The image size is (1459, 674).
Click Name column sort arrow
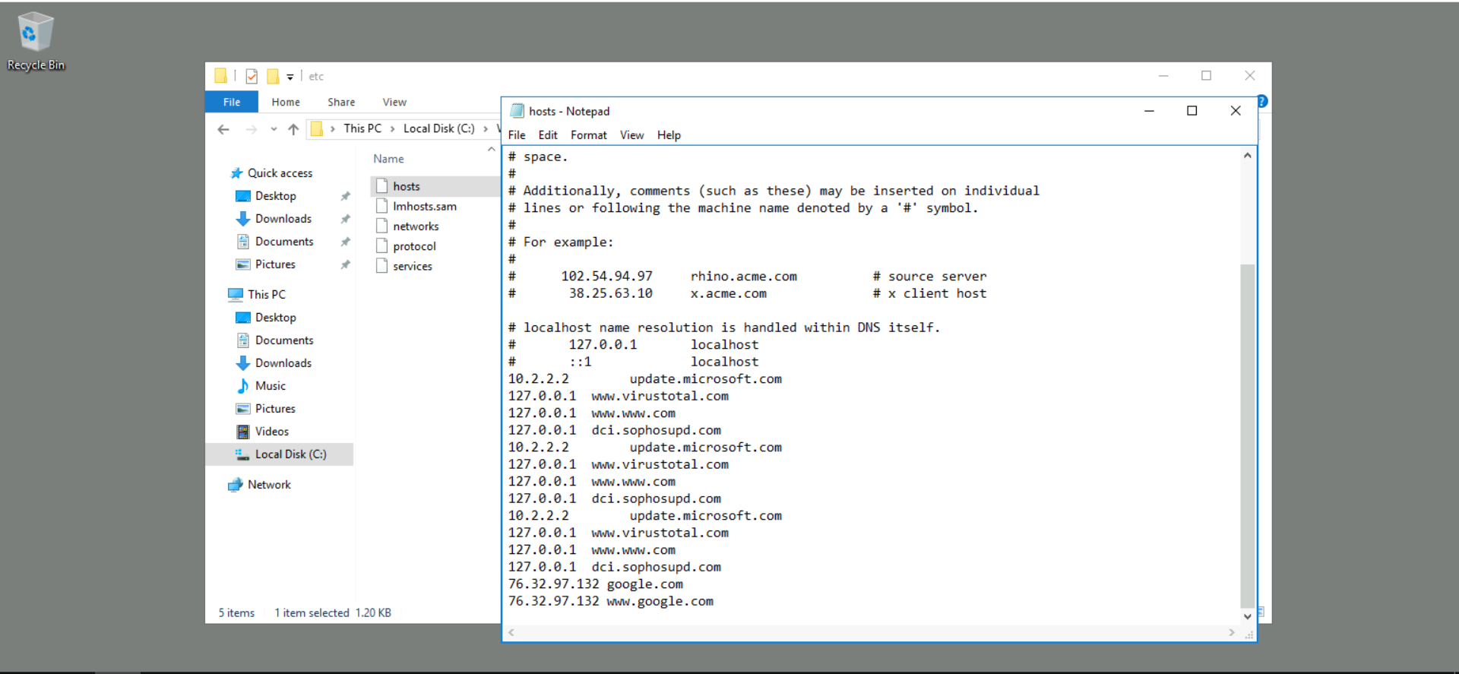coord(491,150)
